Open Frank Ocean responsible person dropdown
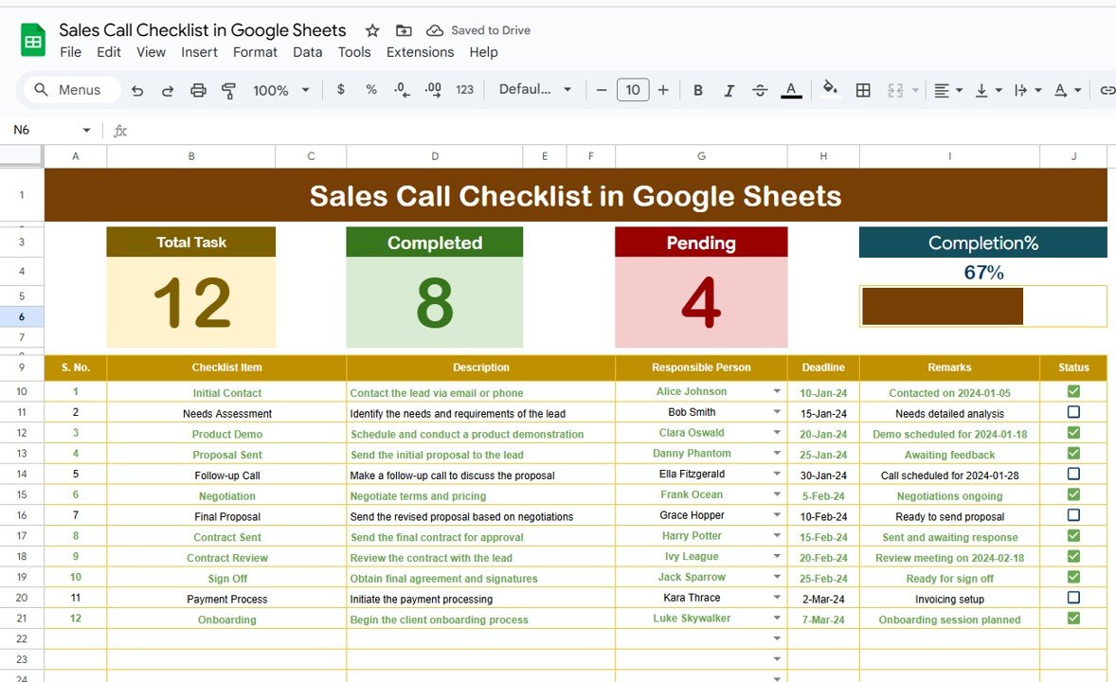The image size is (1116, 682). pyautogui.click(x=777, y=494)
